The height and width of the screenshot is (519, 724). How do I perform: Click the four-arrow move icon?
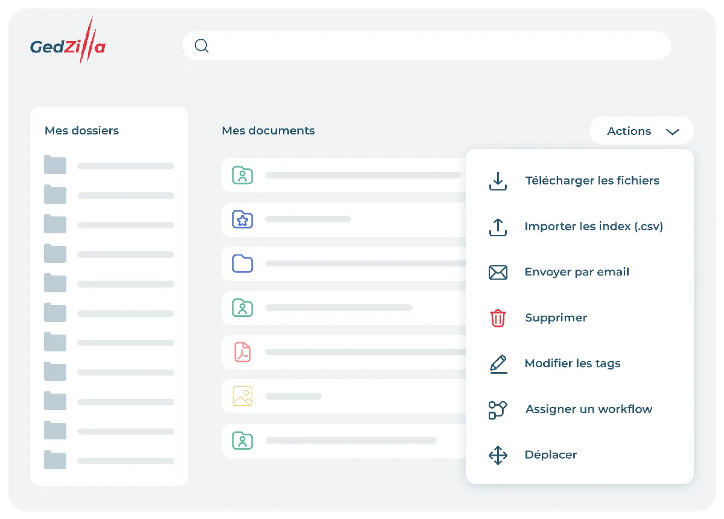498,455
